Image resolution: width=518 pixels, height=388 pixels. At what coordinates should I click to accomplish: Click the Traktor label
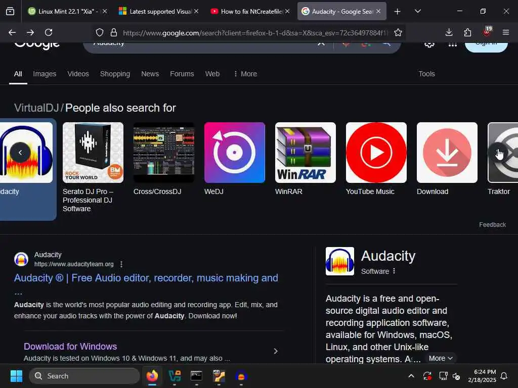click(x=498, y=191)
